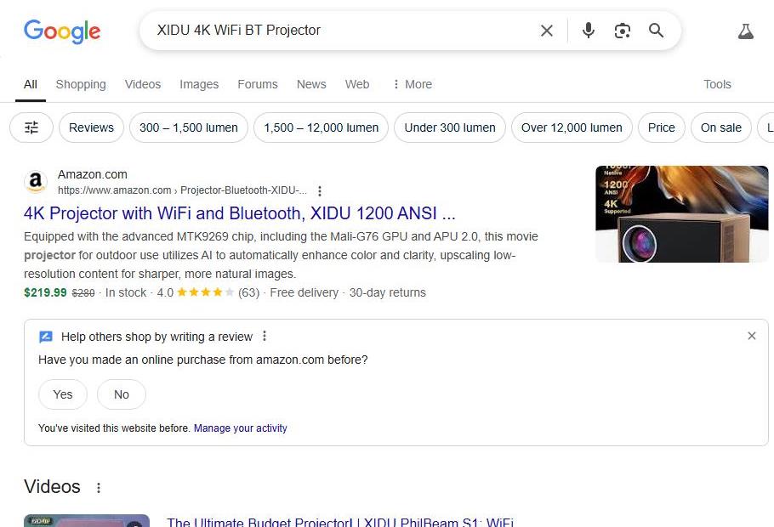The image size is (774, 527).
Task: Select the On sale filter chip
Action: point(721,127)
